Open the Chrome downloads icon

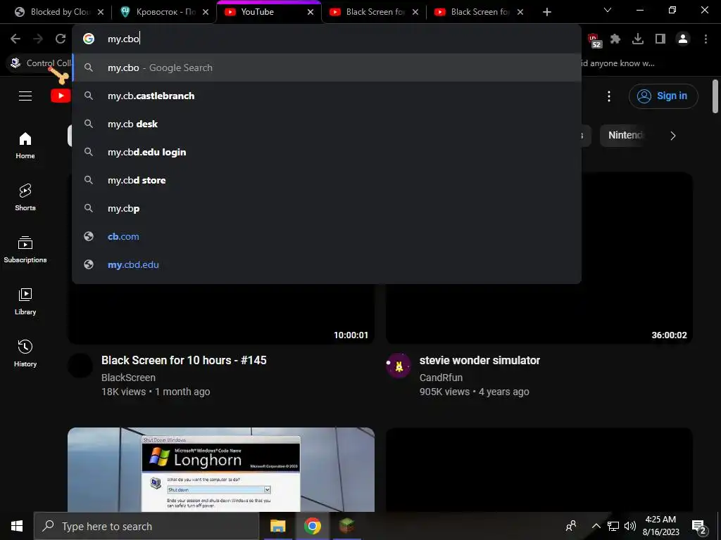(x=638, y=39)
